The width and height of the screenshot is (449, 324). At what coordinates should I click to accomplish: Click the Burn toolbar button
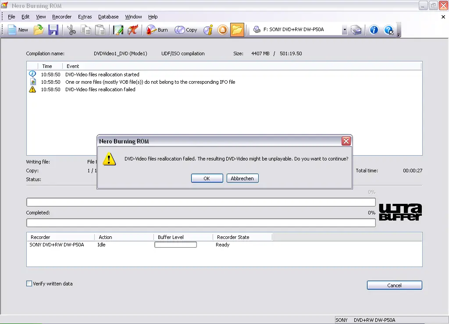(x=157, y=30)
